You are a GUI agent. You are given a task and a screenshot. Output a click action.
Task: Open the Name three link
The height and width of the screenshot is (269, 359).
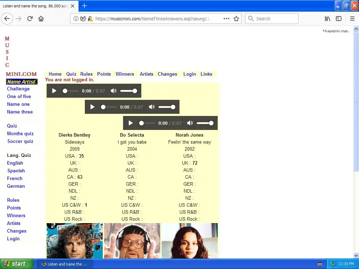20,112
